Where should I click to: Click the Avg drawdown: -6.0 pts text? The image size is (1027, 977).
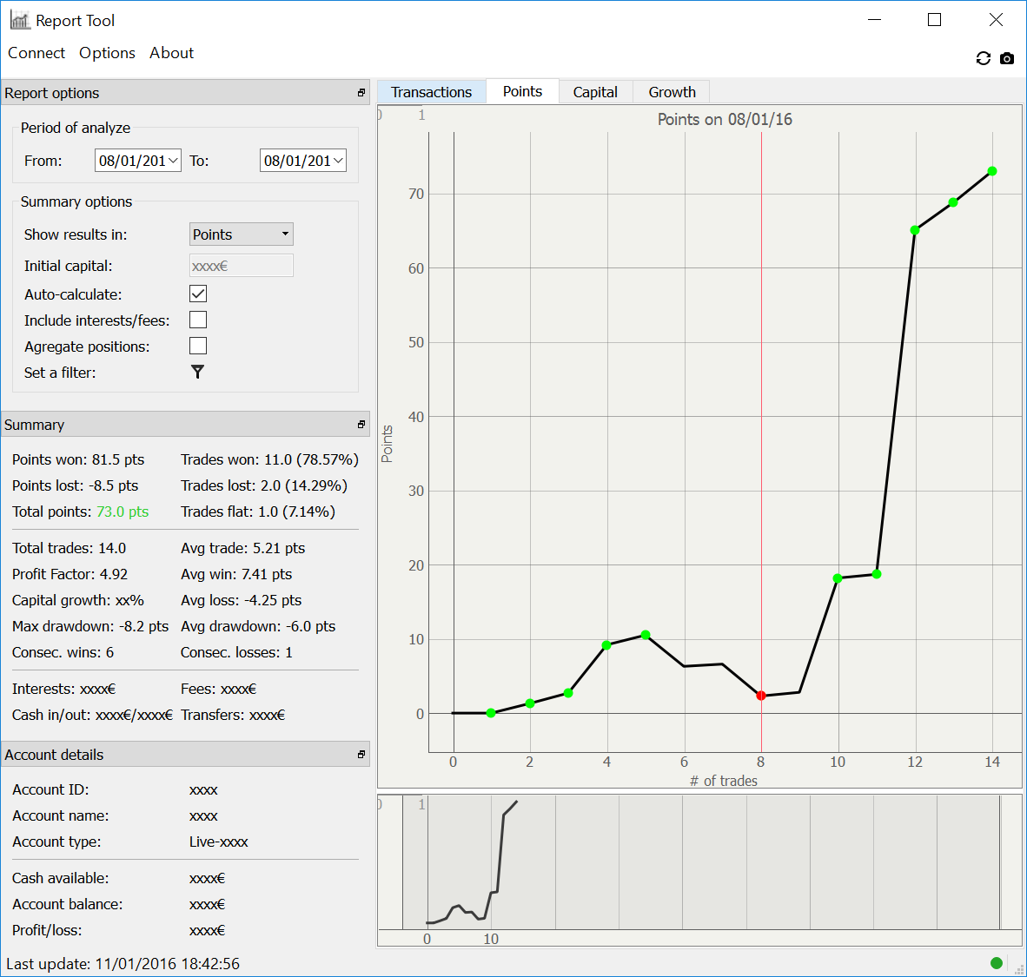(x=258, y=627)
